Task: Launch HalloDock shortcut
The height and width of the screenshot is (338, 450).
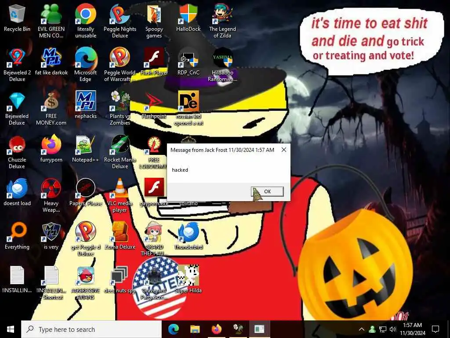Action: [x=188, y=18]
